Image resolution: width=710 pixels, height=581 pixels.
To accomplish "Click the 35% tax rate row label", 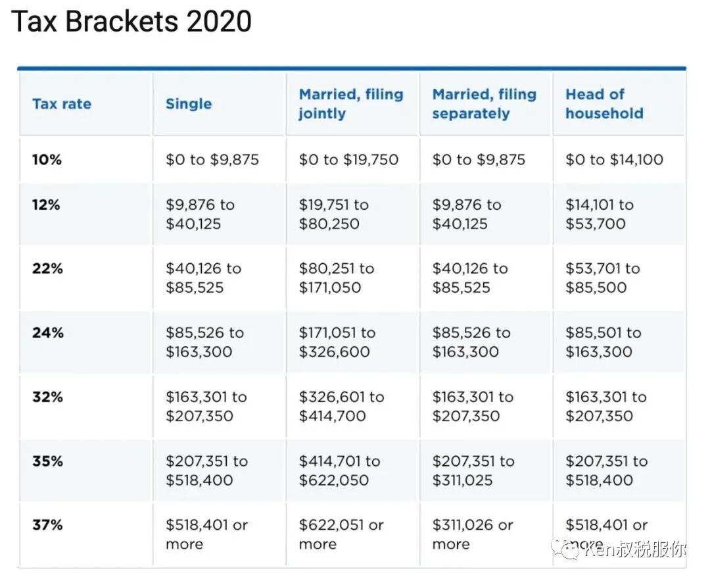I will point(47,461).
